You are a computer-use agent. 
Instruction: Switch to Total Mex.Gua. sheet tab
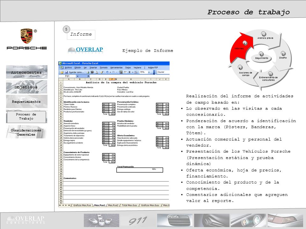coord(129,205)
